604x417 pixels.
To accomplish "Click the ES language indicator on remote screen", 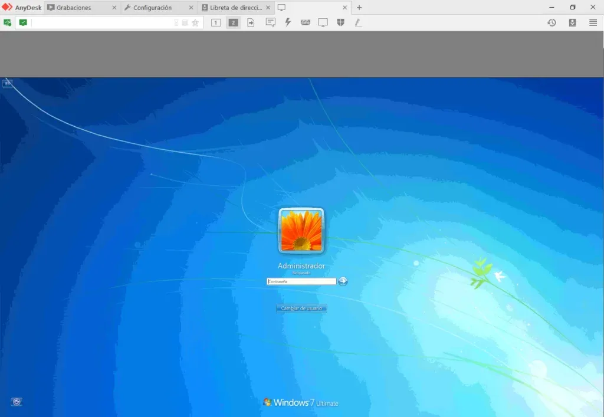I will (x=7, y=83).
